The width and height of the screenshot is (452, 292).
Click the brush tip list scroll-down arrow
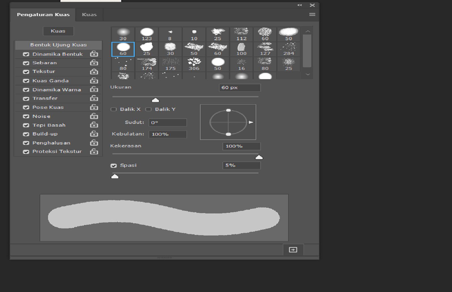coord(308,75)
